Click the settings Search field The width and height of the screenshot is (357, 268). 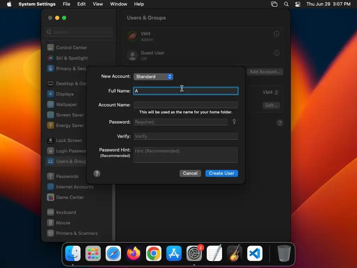click(79, 32)
